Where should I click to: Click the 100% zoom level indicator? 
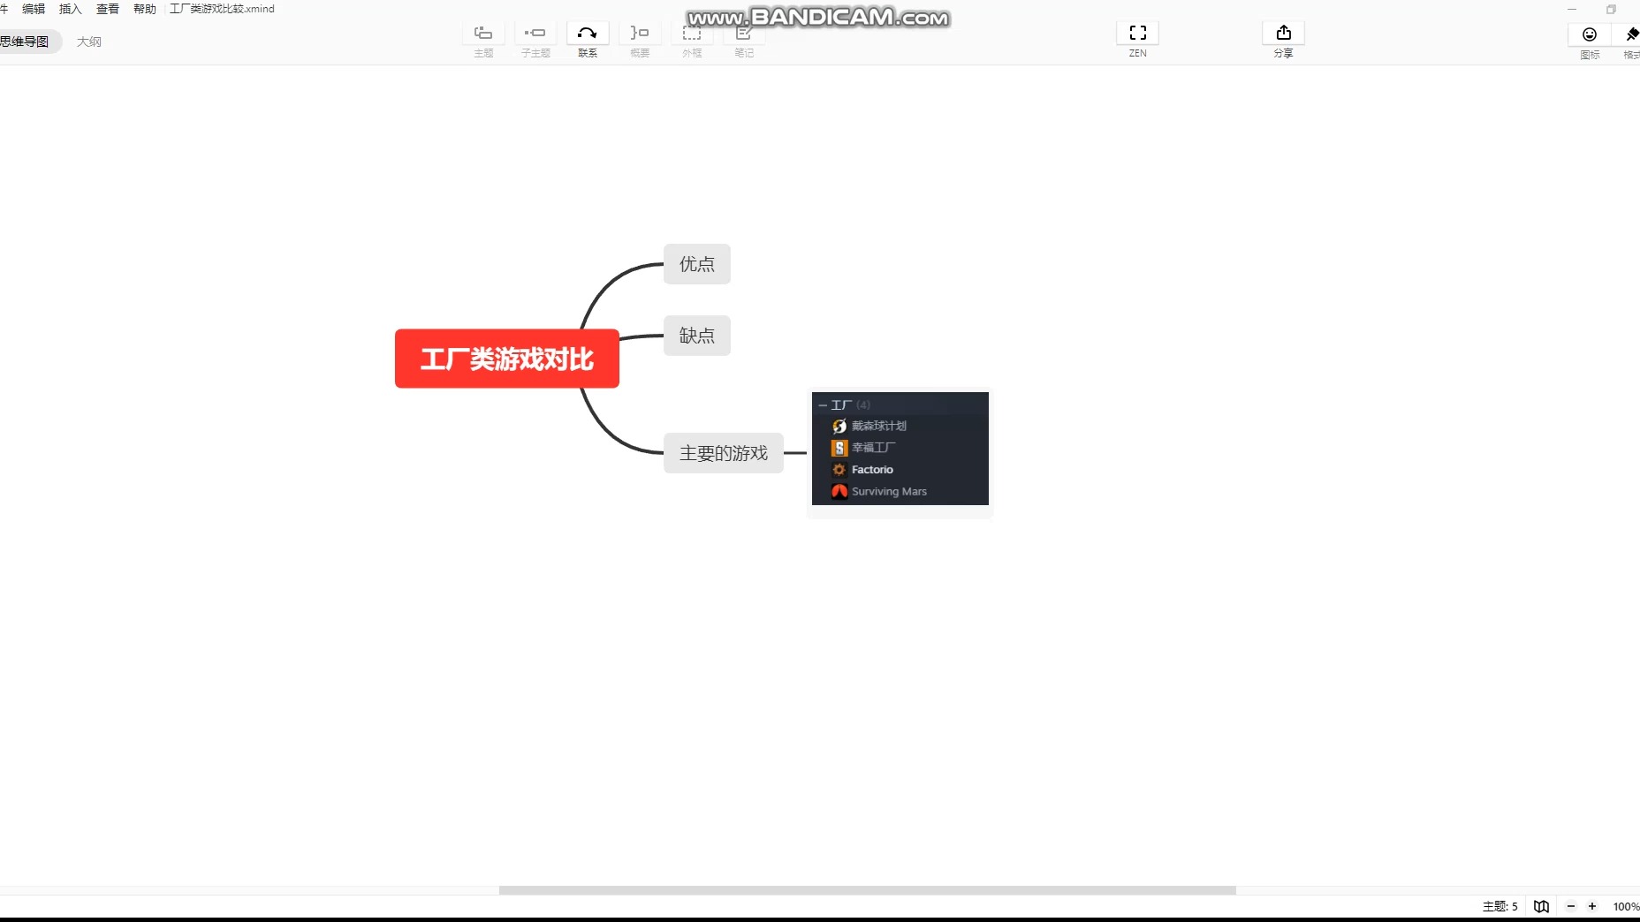coord(1626,906)
